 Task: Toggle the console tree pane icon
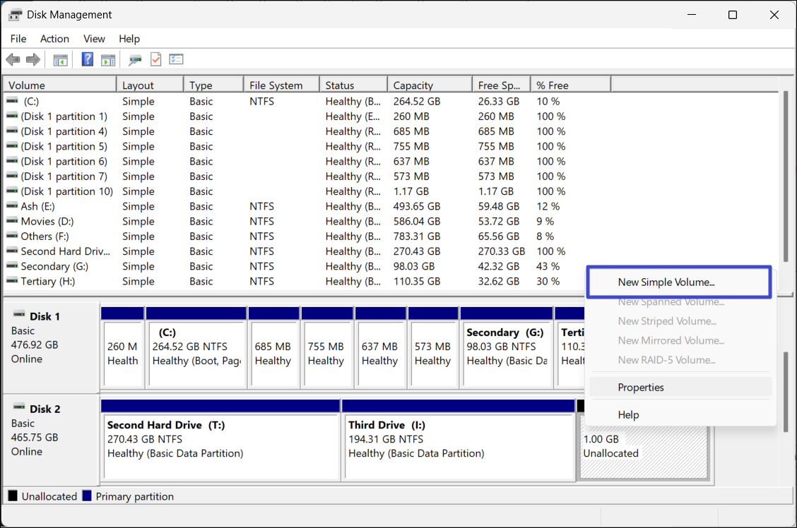click(x=61, y=60)
